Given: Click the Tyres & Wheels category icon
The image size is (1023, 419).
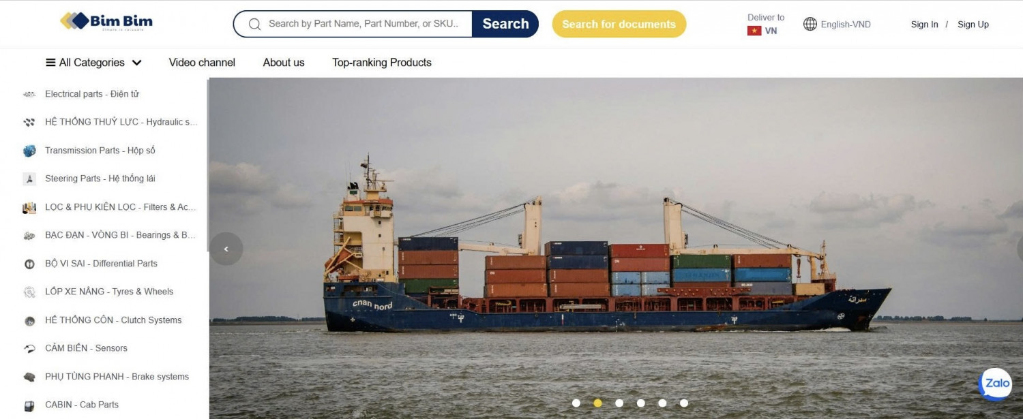Looking at the screenshot, I should (29, 292).
